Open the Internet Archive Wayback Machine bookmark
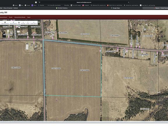The image size is (168, 126). pyautogui.click(x=131, y=5)
